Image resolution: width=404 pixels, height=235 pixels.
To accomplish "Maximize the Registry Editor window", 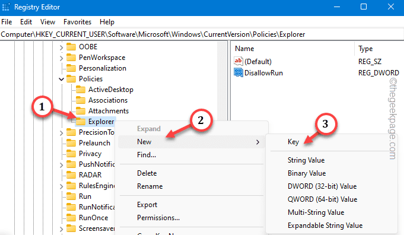I will pos(364,7).
